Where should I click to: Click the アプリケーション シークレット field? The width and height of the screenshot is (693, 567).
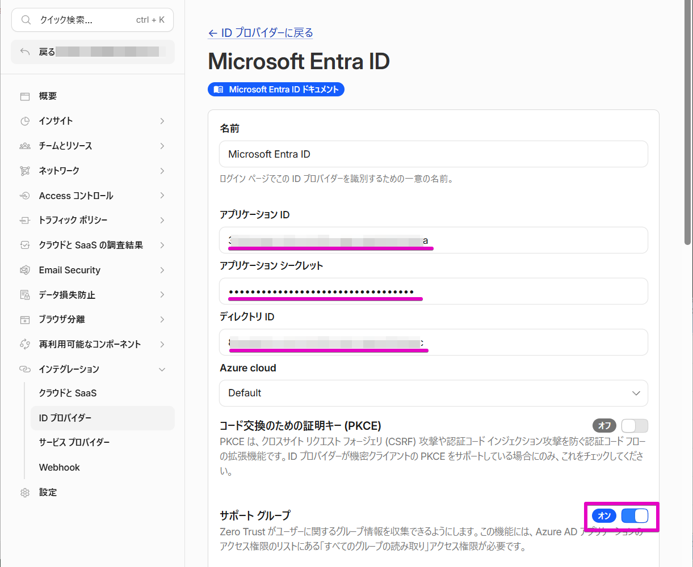[x=434, y=291]
